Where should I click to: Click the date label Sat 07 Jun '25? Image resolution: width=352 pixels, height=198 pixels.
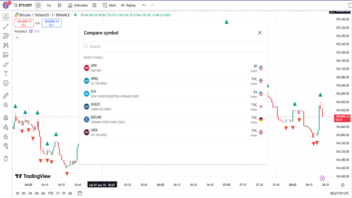pos(102,185)
